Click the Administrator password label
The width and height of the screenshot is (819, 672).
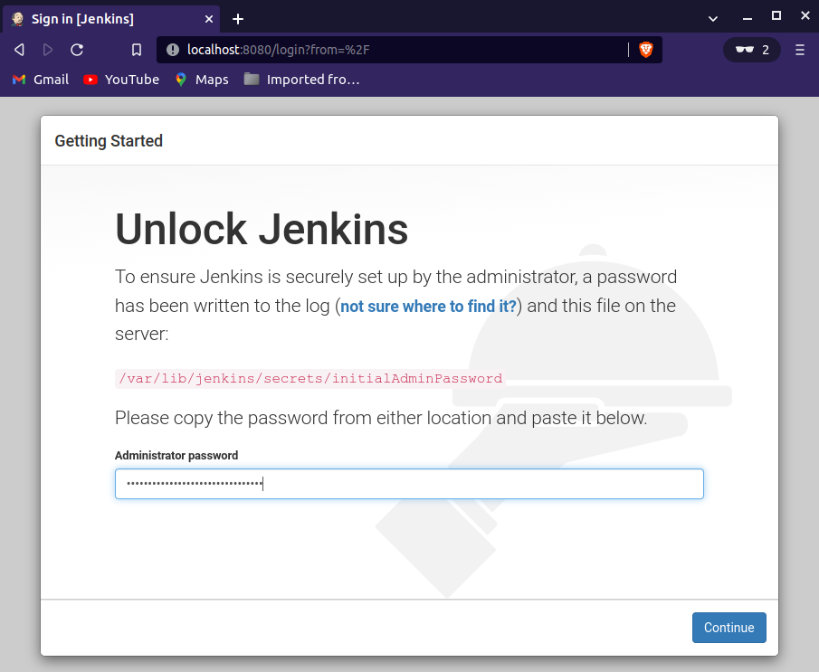pyautogui.click(x=176, y=455)
